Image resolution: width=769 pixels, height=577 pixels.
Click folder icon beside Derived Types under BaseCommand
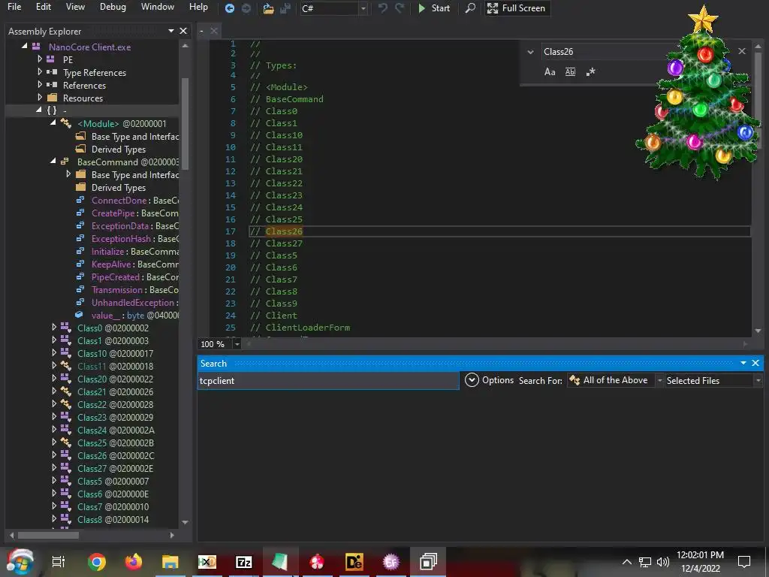(81, 187)
